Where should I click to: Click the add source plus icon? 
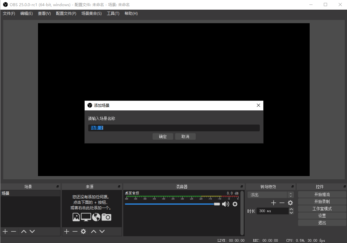pyautogui.click(x=67, y=231)
